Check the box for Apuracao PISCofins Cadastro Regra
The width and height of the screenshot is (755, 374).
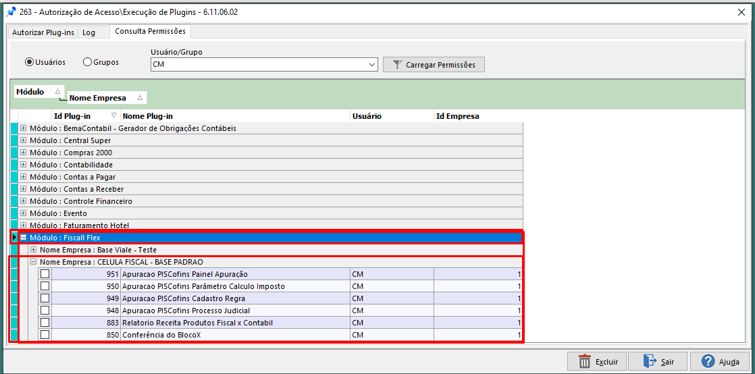pyautogui.click(x=45, y=298)
